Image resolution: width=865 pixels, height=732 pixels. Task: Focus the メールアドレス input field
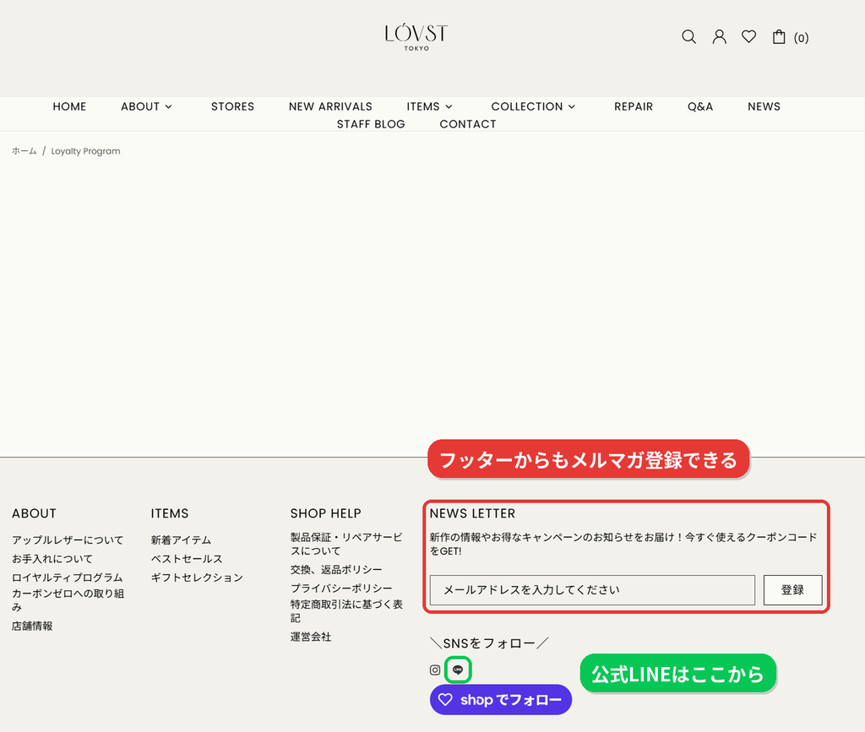coord(592,590)
